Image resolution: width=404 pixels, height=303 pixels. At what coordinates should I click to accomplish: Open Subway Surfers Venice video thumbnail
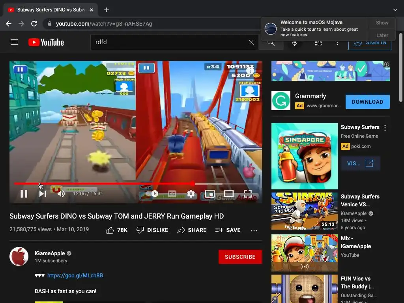305,211
